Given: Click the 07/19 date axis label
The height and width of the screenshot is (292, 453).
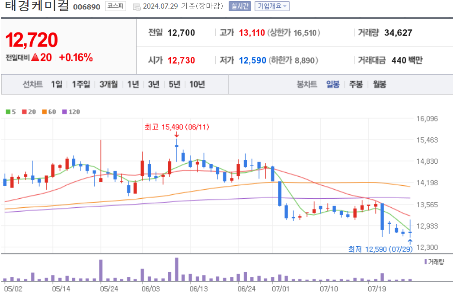Looking at the screenshot, I should click(377, 289).
